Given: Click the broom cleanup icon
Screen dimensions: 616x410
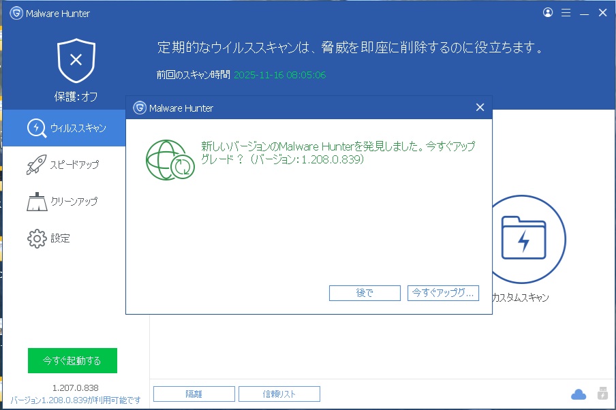Looking at the screenshot, I should pos(37,202).
